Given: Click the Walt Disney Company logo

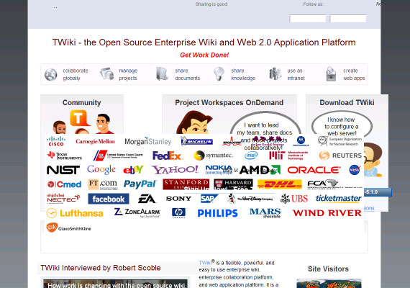Looking at the screenshot, I should click(250, 199).
